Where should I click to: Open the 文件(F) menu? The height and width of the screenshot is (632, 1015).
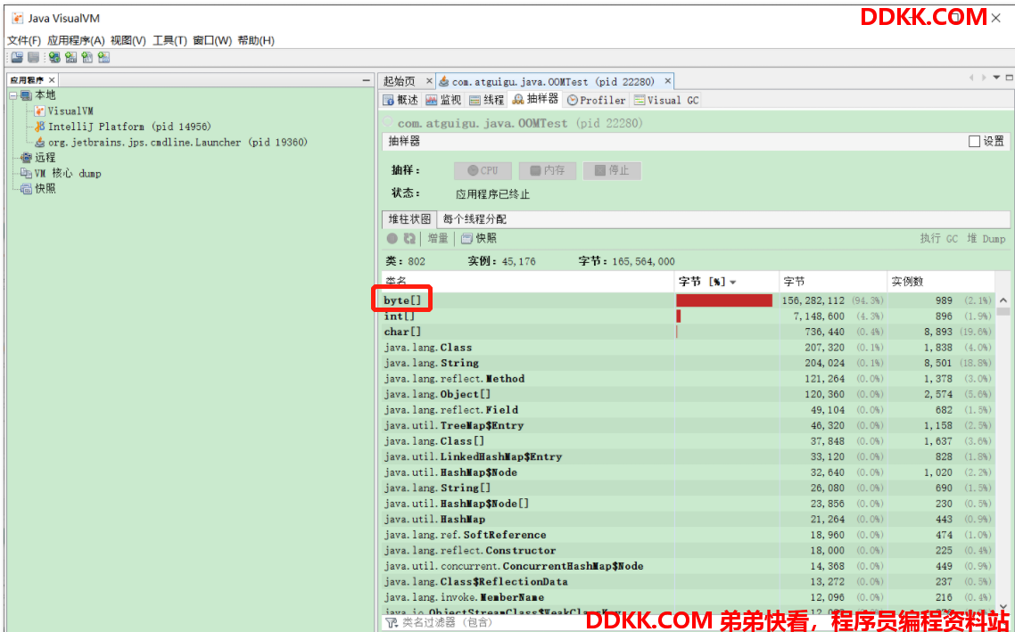[x=24, y=40]
